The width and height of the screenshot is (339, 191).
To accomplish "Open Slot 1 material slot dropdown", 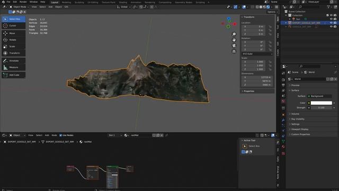I will [115, 135].
